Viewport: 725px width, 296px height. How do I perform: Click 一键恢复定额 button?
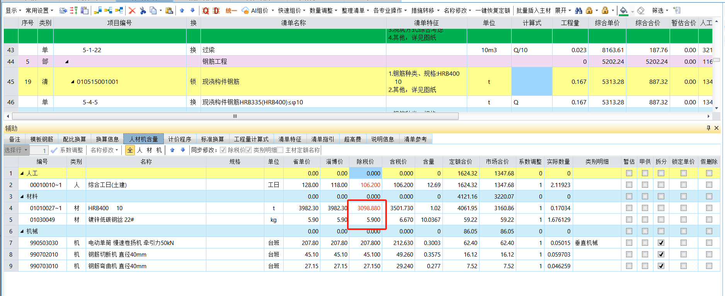tap(493, 10)
